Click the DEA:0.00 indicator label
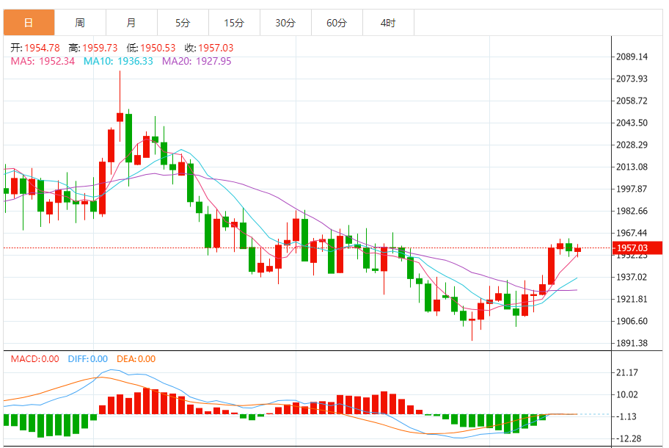The image size is (669, 448). [136, 358]
